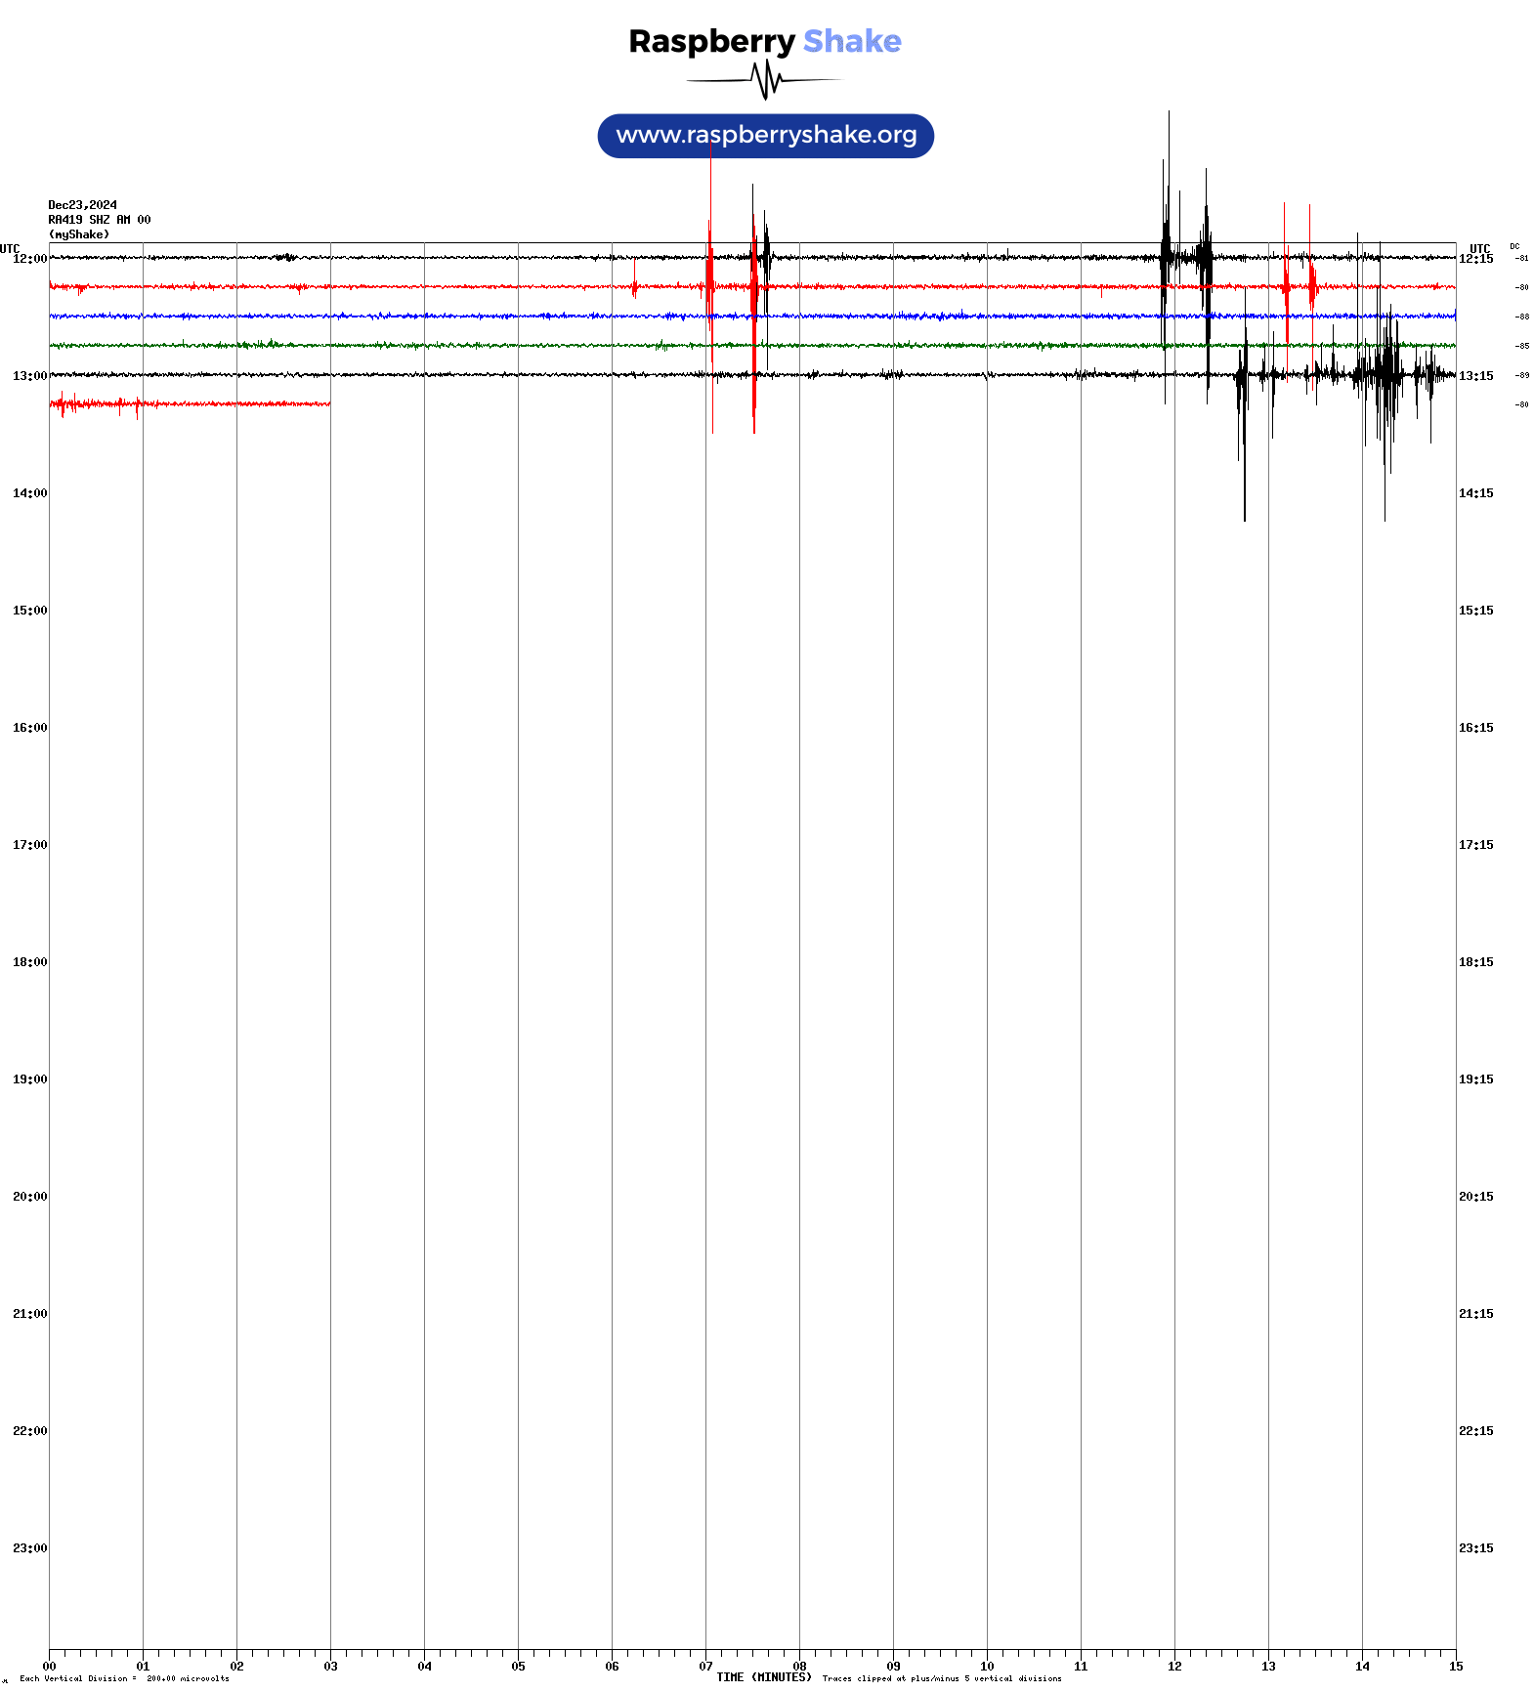Image resolution: width=1534 pixels, height=1692 pixels.
Task: Click the '15:15' row end label
Action: click(x=1476, y=611)
